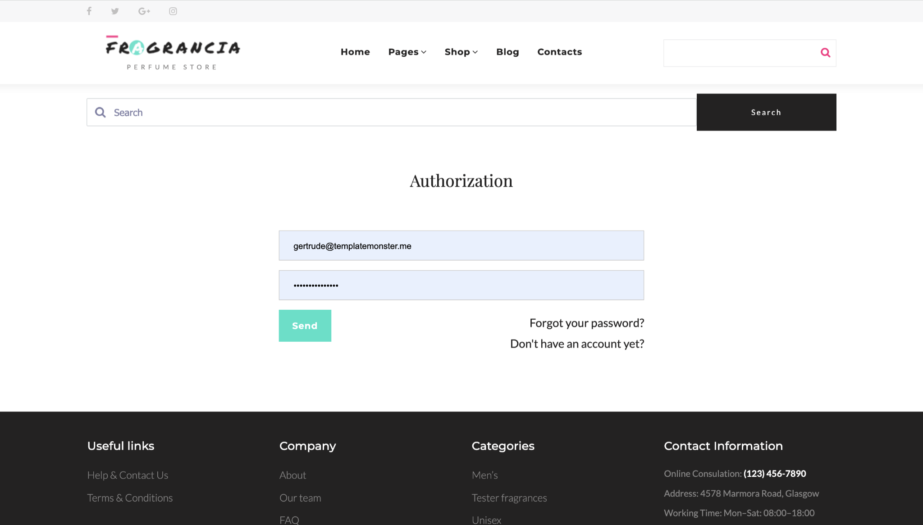Focus the password input field
This screenshot has height=525, width=923.
pos(461,285)
